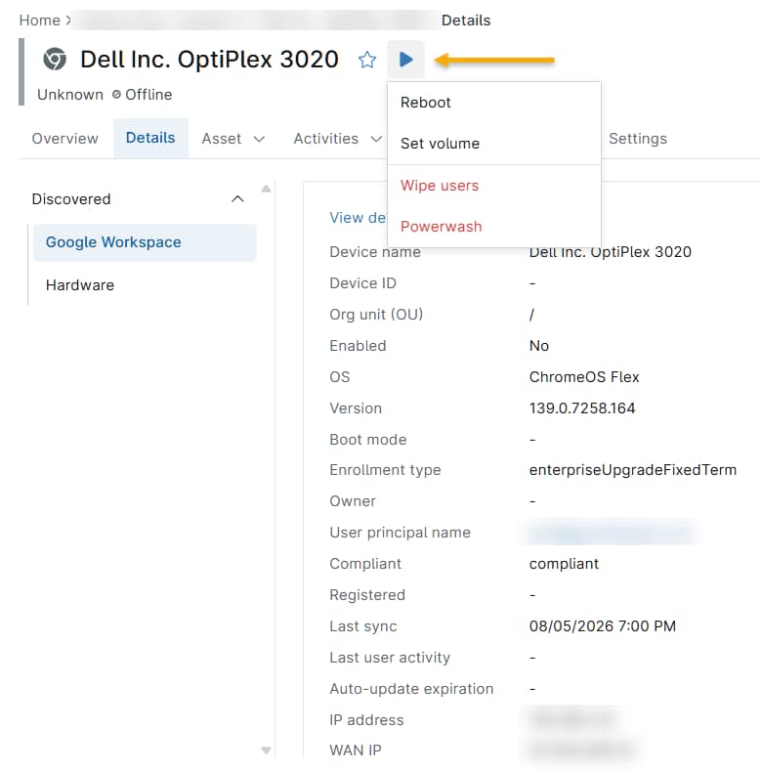This screenshot has height=773, width=761.
Task: Open the Asset tab dropdown
Action: (233, 139)
